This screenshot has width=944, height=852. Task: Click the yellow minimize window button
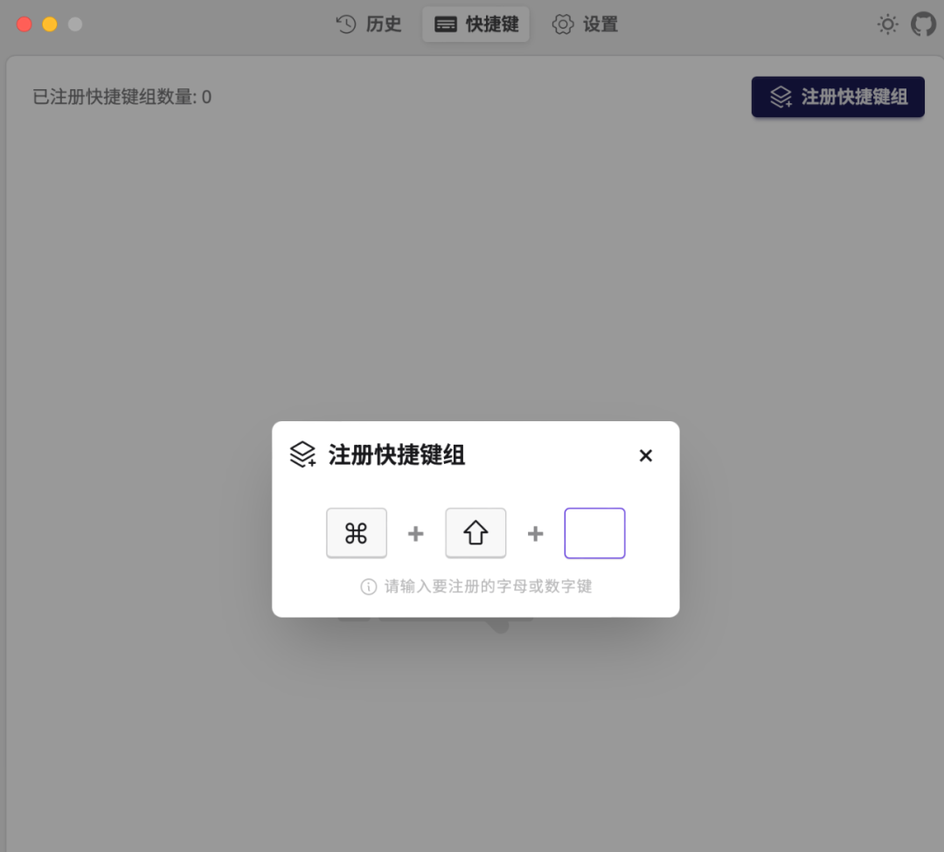coord(50,24)
